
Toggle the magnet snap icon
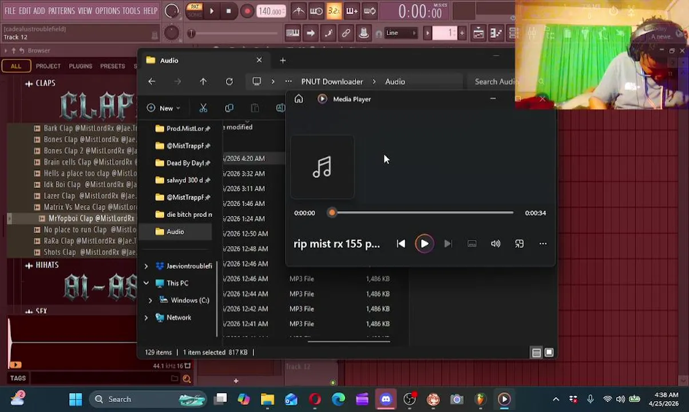[x=378, y=34]
